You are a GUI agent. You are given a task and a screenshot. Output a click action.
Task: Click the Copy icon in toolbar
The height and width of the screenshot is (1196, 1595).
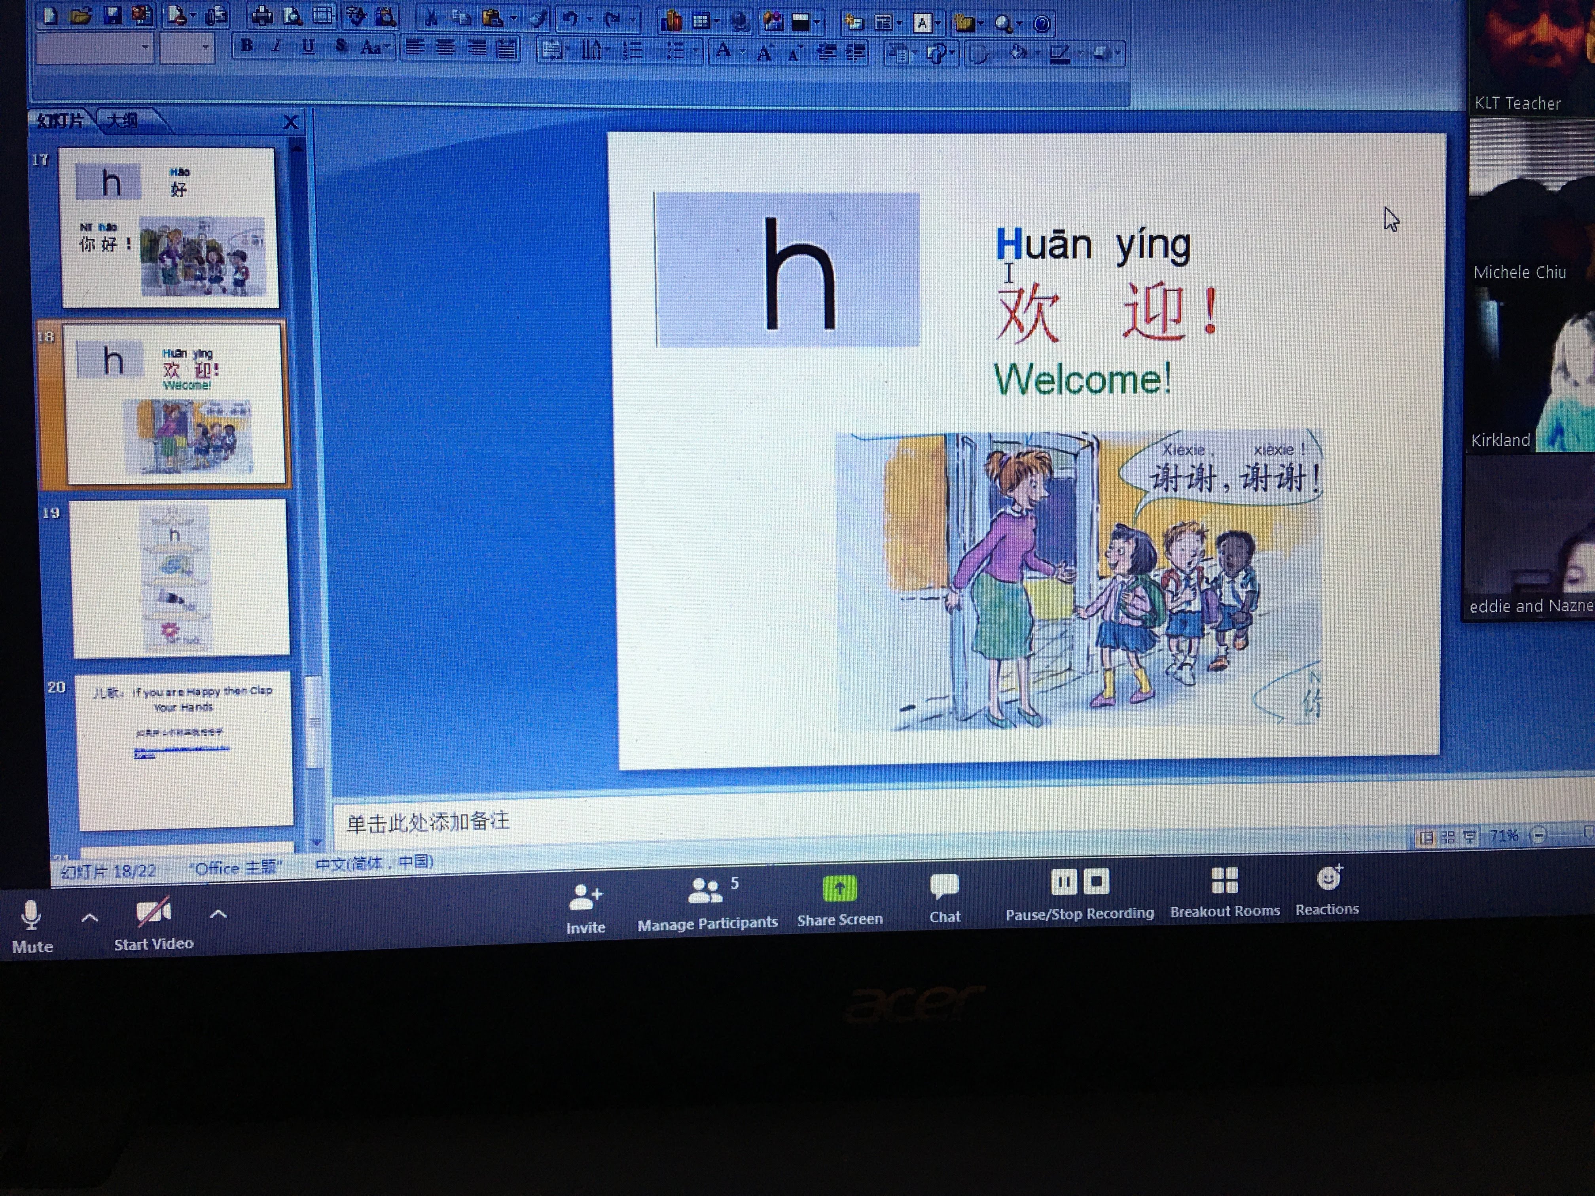[x=462, y=17]
